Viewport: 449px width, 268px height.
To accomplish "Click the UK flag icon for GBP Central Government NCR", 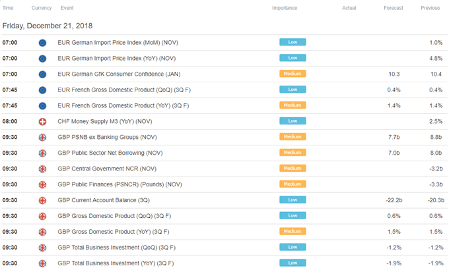I will coord(42,169).
